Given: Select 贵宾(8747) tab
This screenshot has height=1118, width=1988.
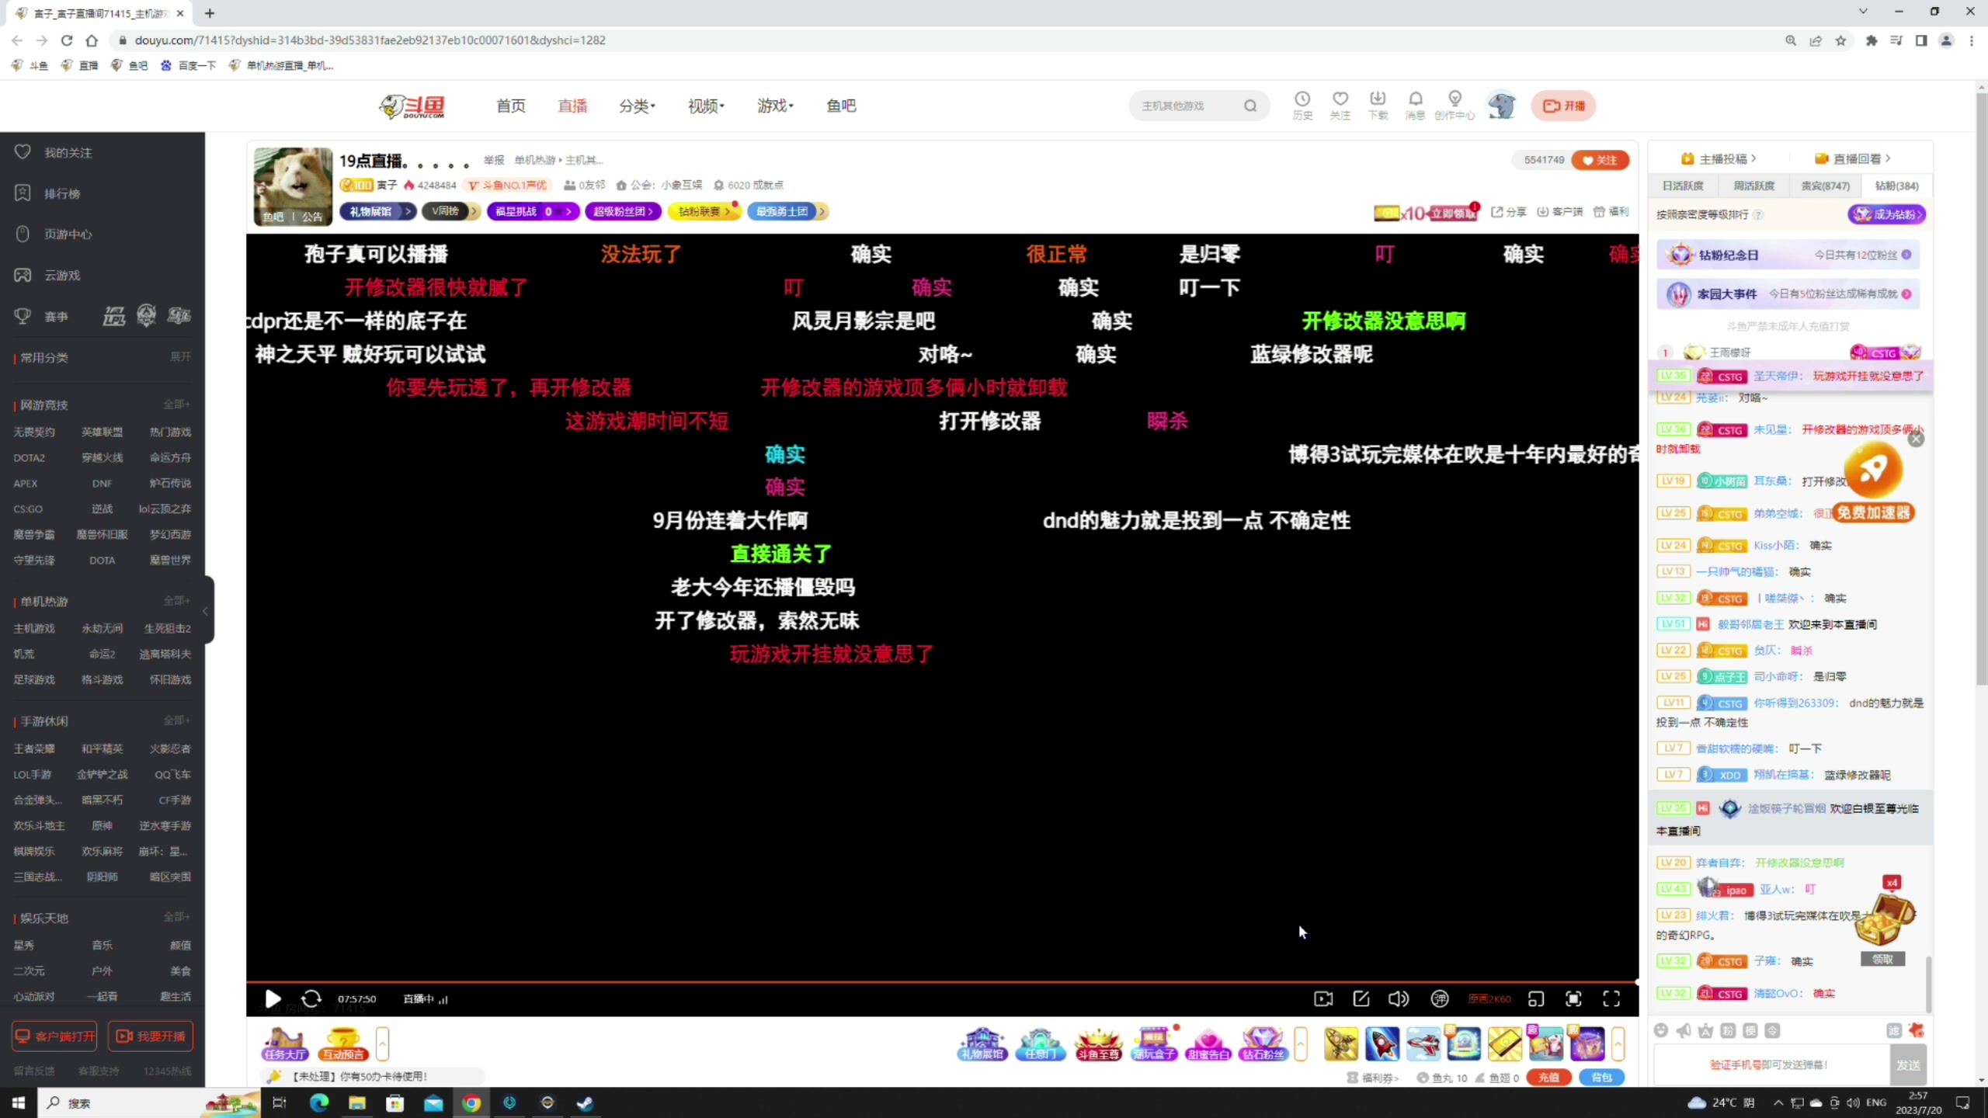Looking at the screenshot, I should pyautogui.click(x=1825, y=186).
